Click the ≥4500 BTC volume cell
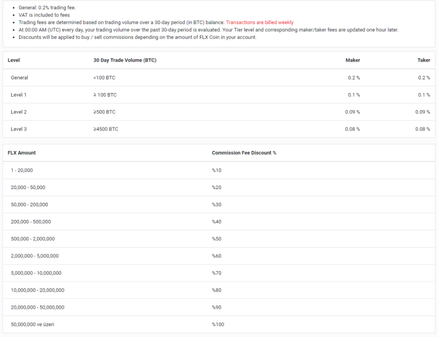 click(x=105, y=129)
